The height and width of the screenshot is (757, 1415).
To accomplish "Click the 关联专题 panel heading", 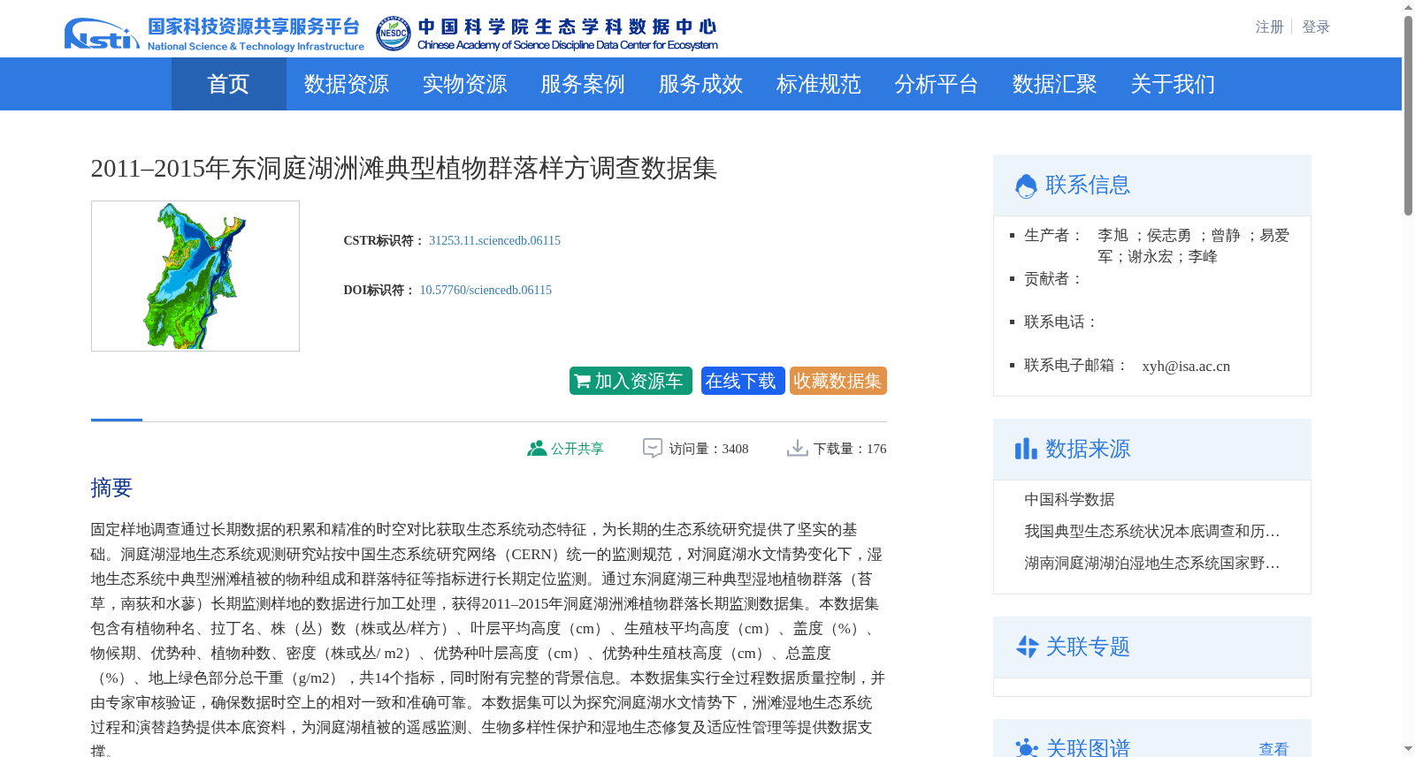I will point(1088,647).
